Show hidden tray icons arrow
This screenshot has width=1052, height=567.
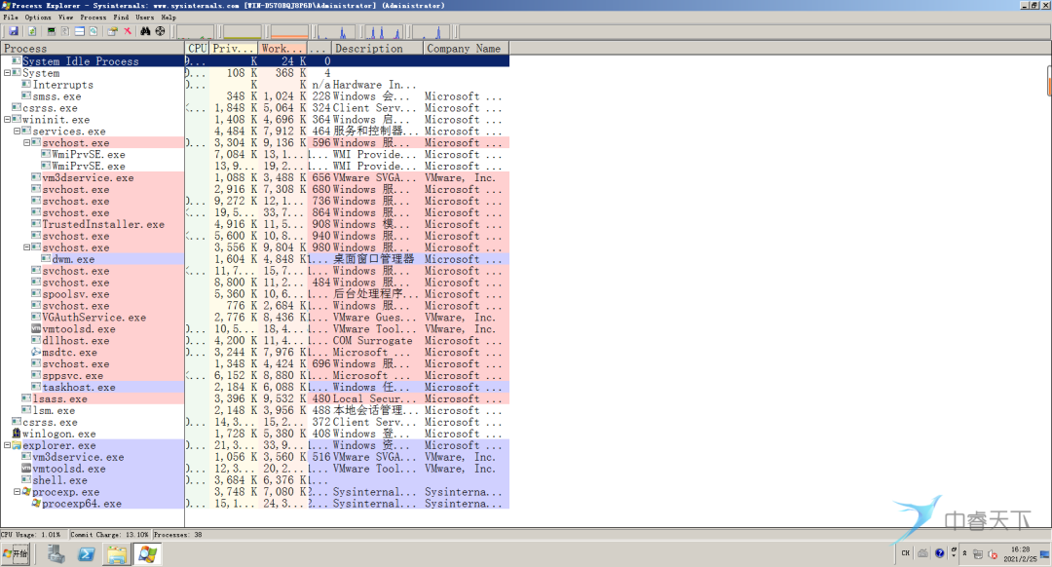(x=964, y=553)
